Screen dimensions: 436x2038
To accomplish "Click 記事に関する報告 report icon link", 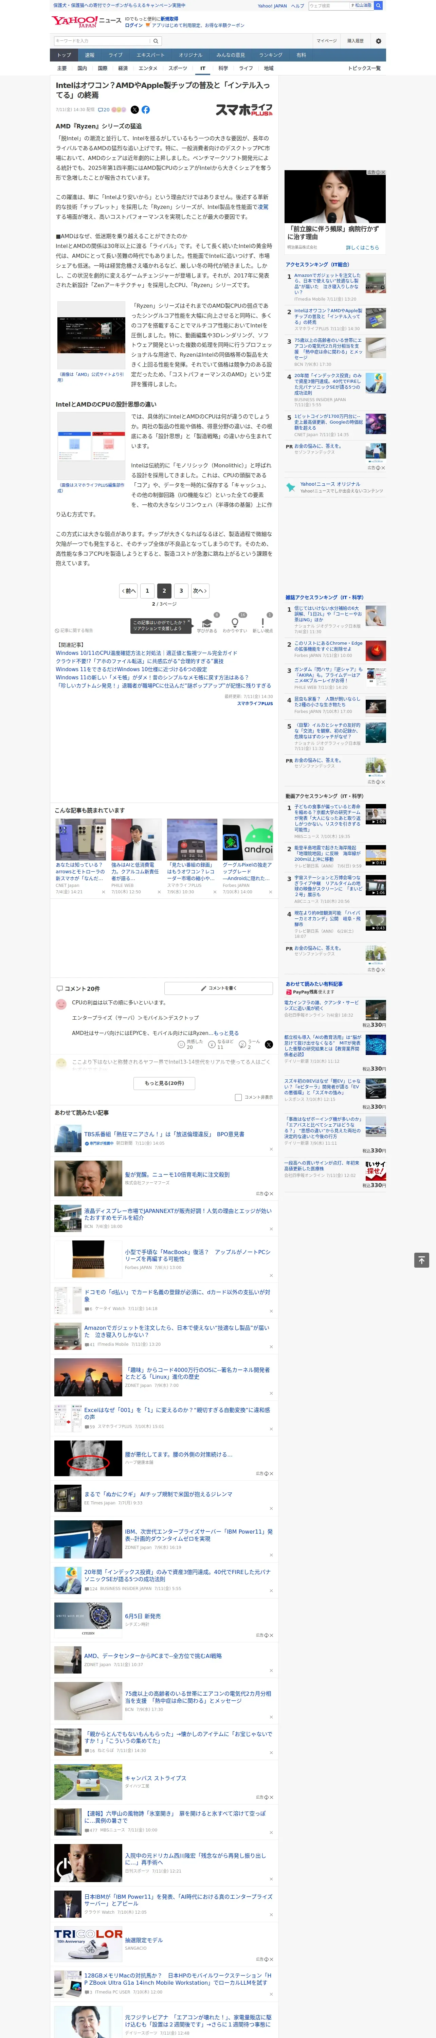I will click(74, 630).
